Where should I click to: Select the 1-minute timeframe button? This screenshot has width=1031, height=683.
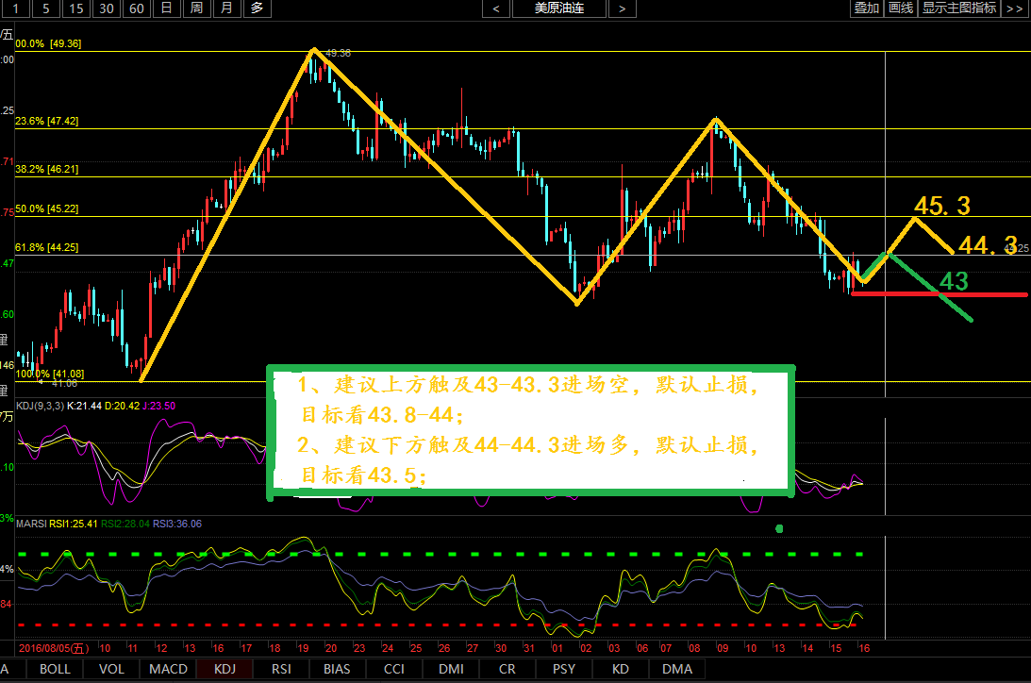coord(16,8)
